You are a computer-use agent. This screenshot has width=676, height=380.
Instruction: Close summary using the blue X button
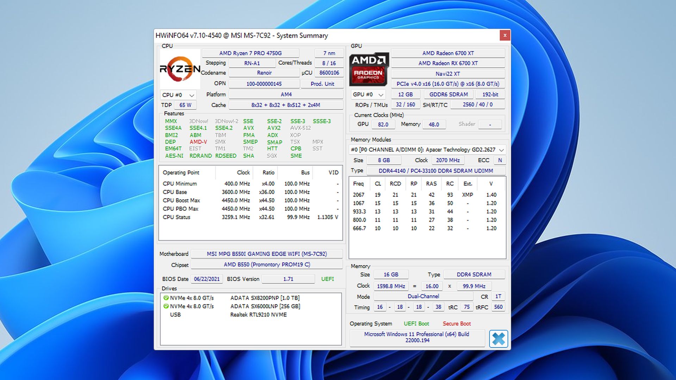498,339
